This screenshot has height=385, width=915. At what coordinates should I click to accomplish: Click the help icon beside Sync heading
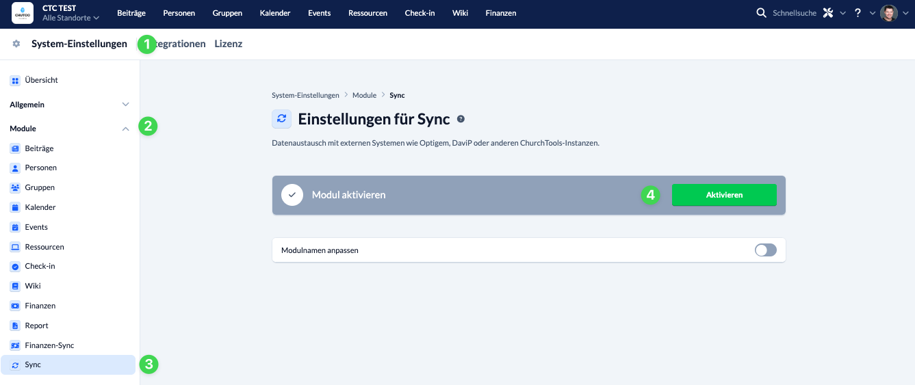[x=461, y=119]
